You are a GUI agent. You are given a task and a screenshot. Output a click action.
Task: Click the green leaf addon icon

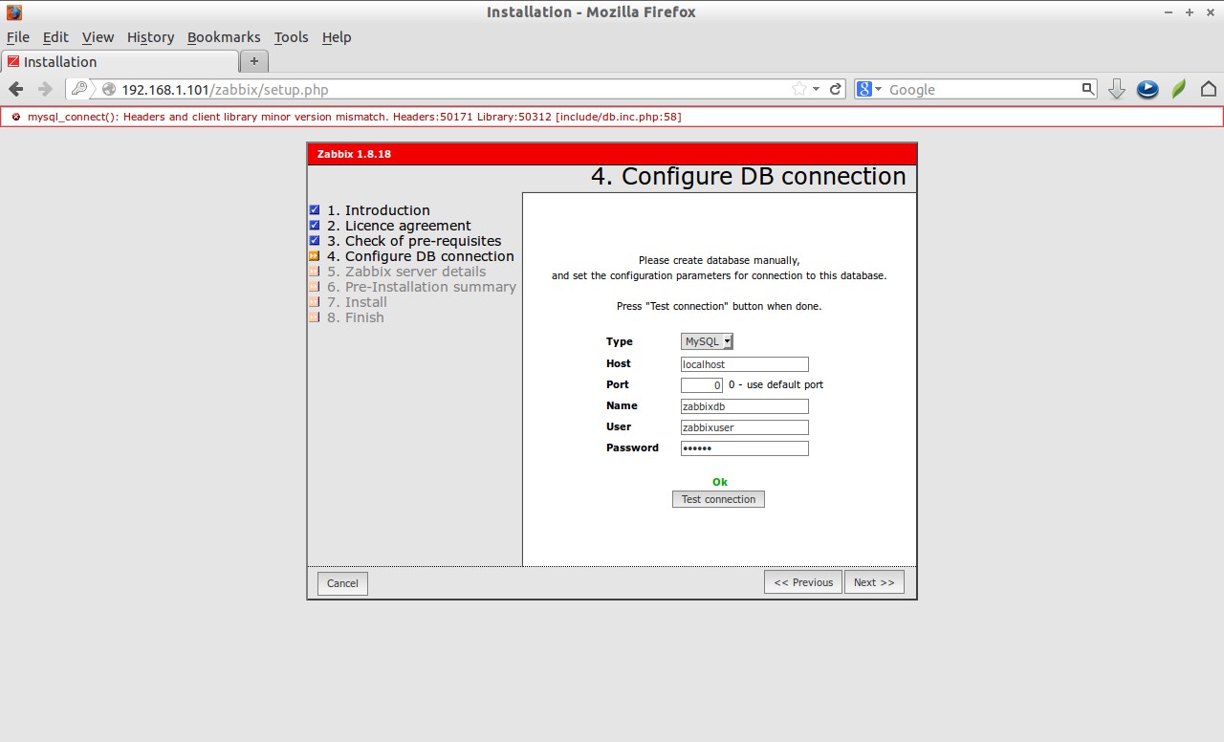tap(1178, 89)
